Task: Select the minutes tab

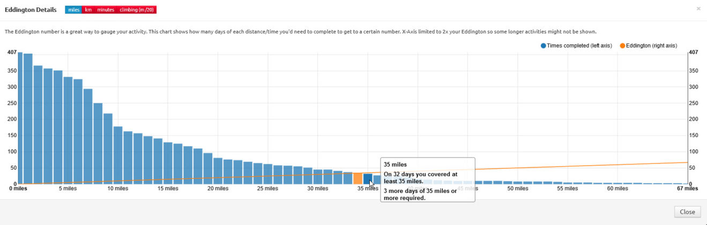Action: pos(105,10)
